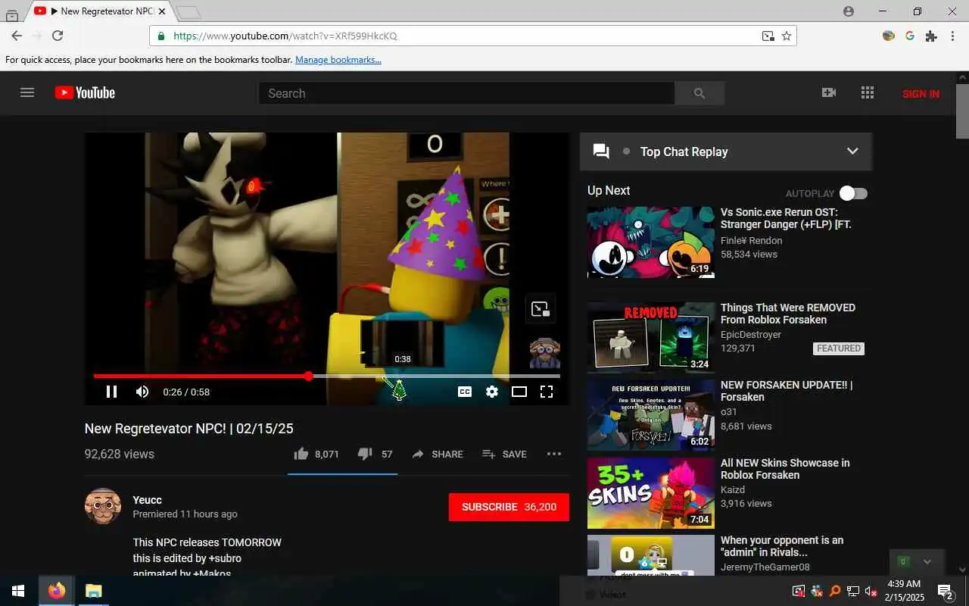Click the Kaizd channel name
Image resolution: width=969 pixels, height=606 pixels.
click(x=733, y=489)
